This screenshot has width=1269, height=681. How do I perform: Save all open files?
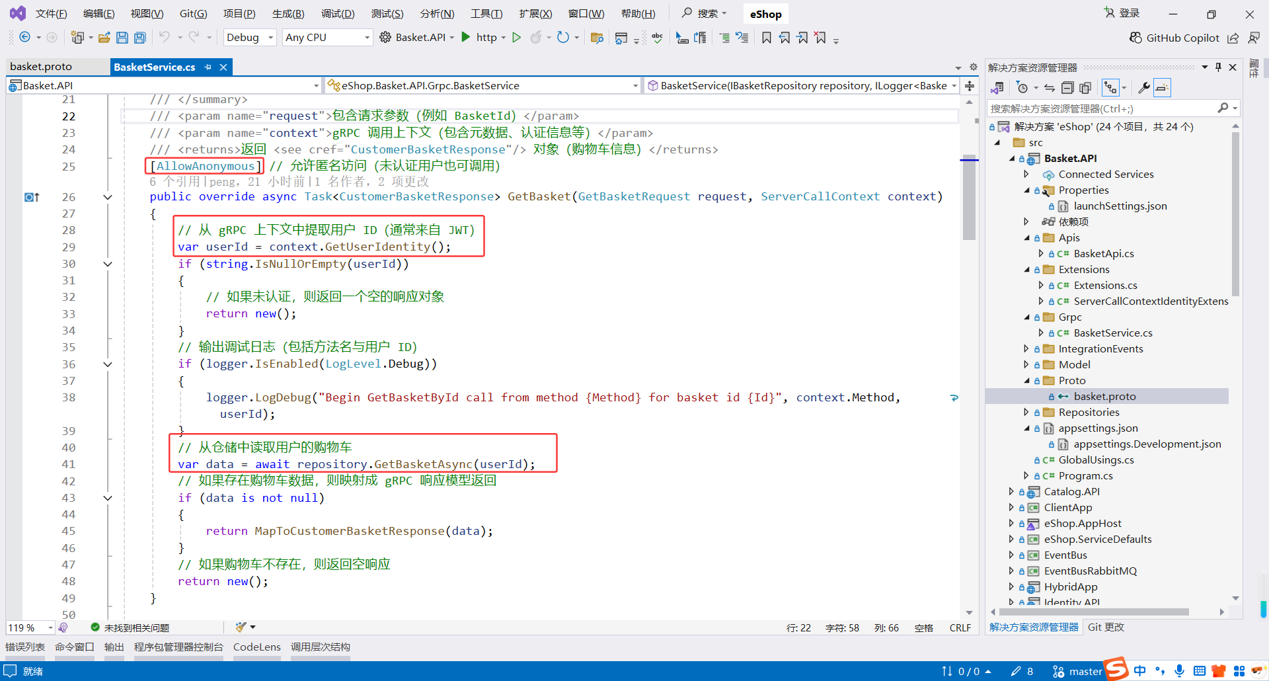click(139, 38)
